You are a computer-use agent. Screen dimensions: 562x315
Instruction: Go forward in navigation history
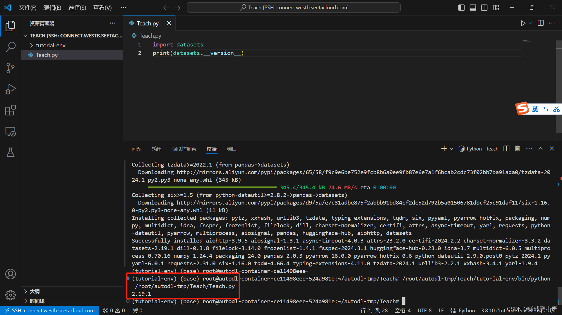pyautogui.click(x=177, y=8)
